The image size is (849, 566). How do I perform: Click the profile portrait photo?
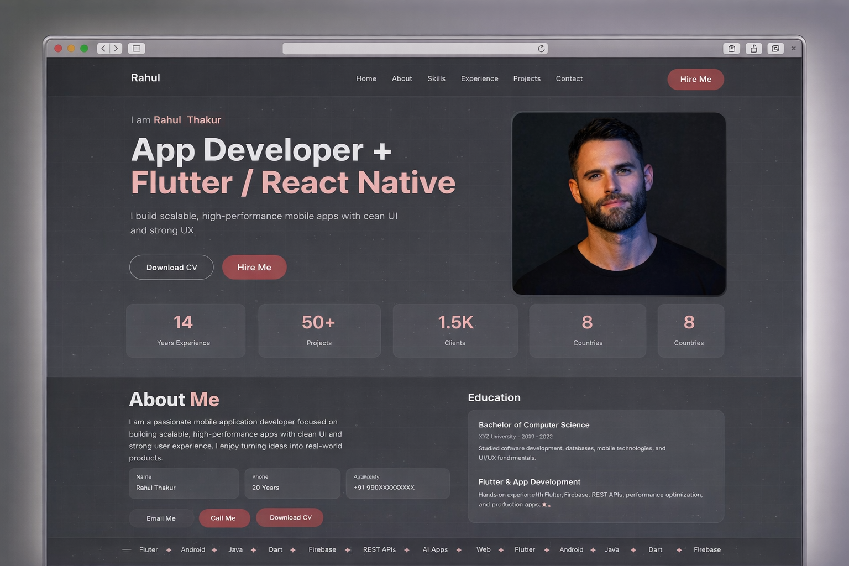619,203
